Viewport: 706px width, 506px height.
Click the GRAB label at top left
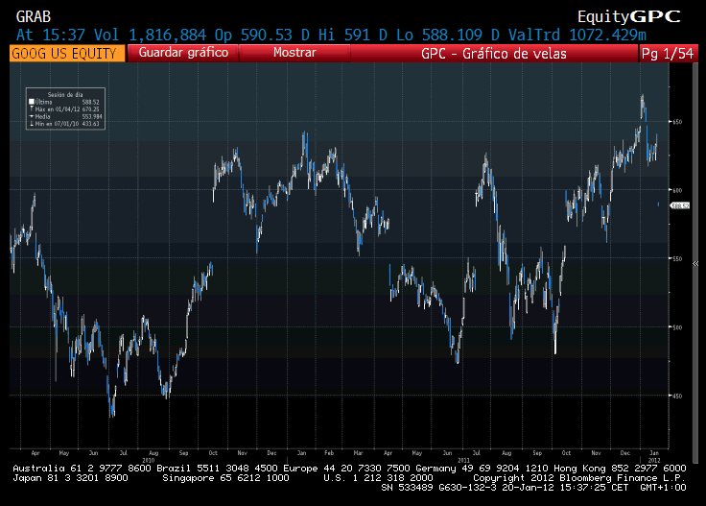click(x=34, y=16)
